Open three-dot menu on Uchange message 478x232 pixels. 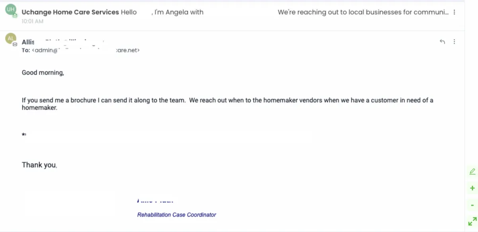[454, 12]
